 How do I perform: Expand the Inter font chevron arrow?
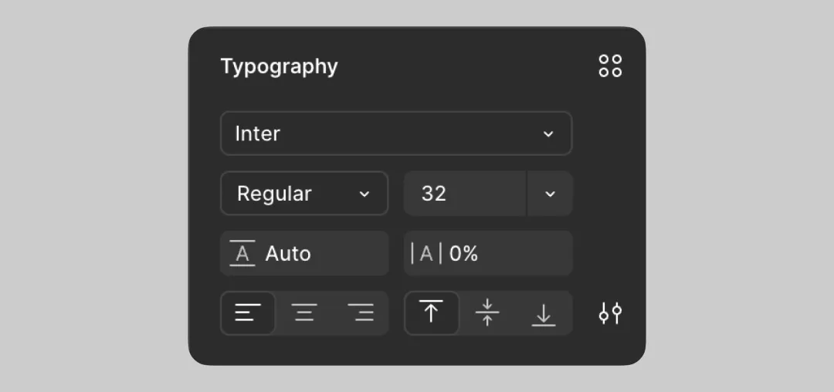(x=548, y=133)
